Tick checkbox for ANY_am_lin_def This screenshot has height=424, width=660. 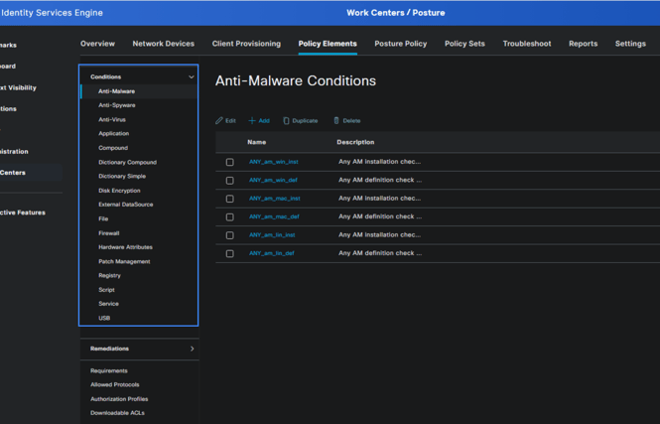[230, 253]
